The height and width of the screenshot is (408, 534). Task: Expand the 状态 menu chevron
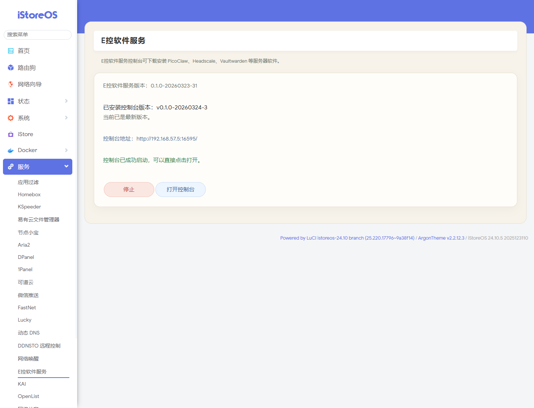(x=66, y=101)
